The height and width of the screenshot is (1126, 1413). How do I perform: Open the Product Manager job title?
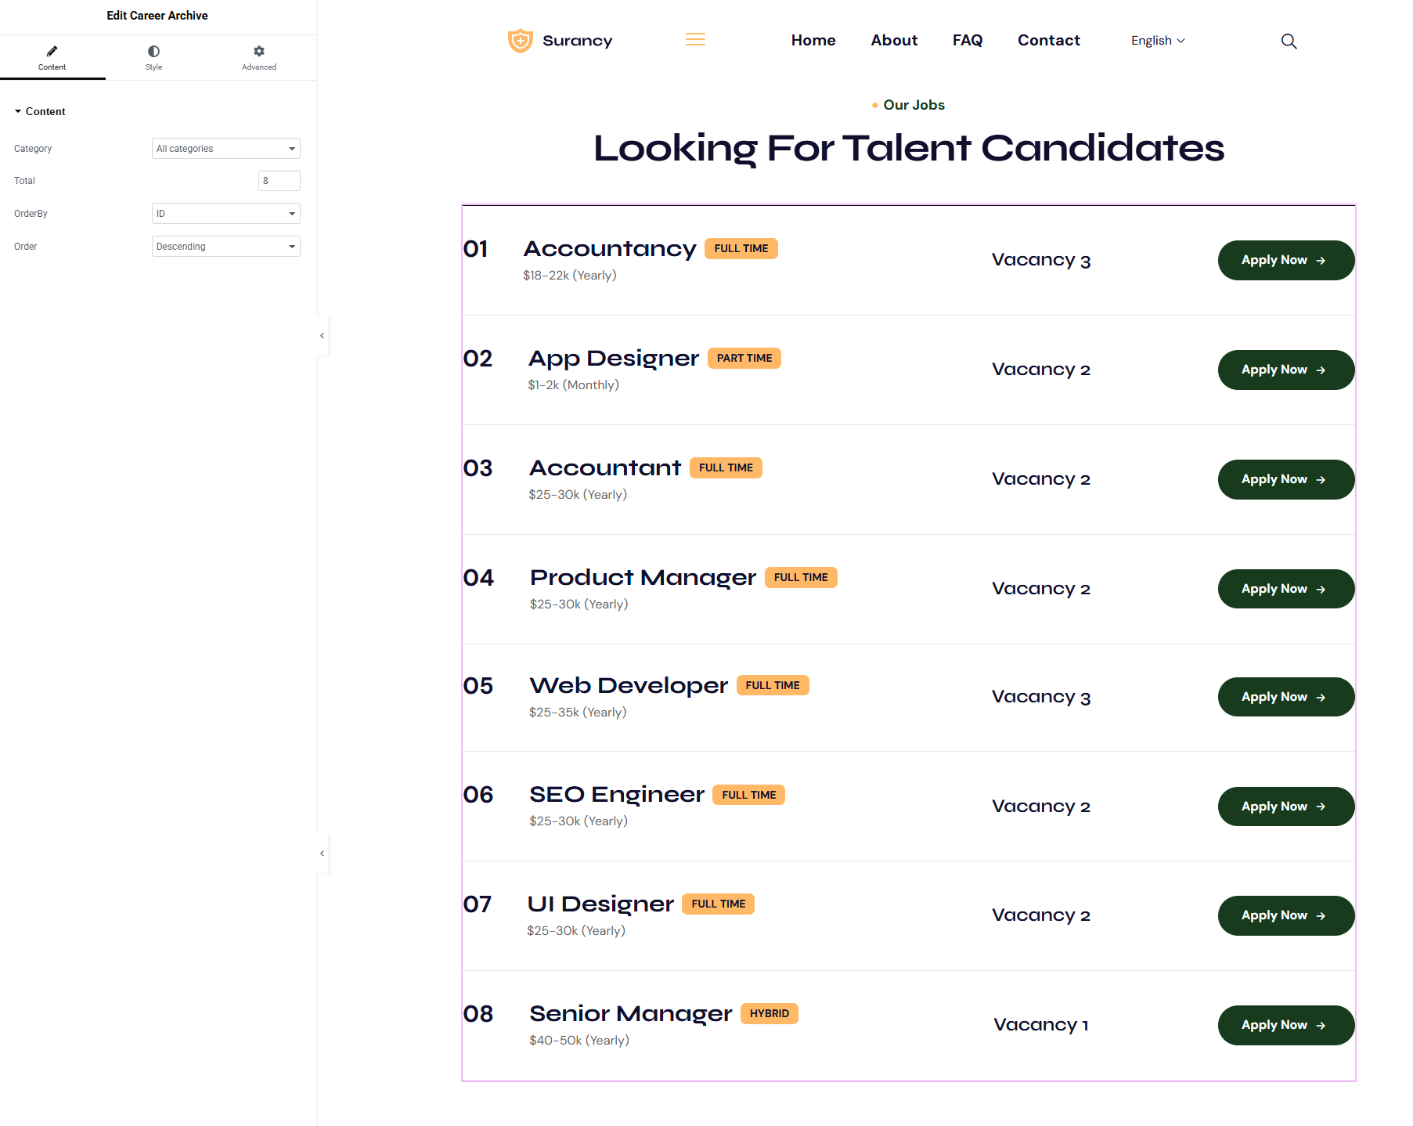click(x=643, y=578)
